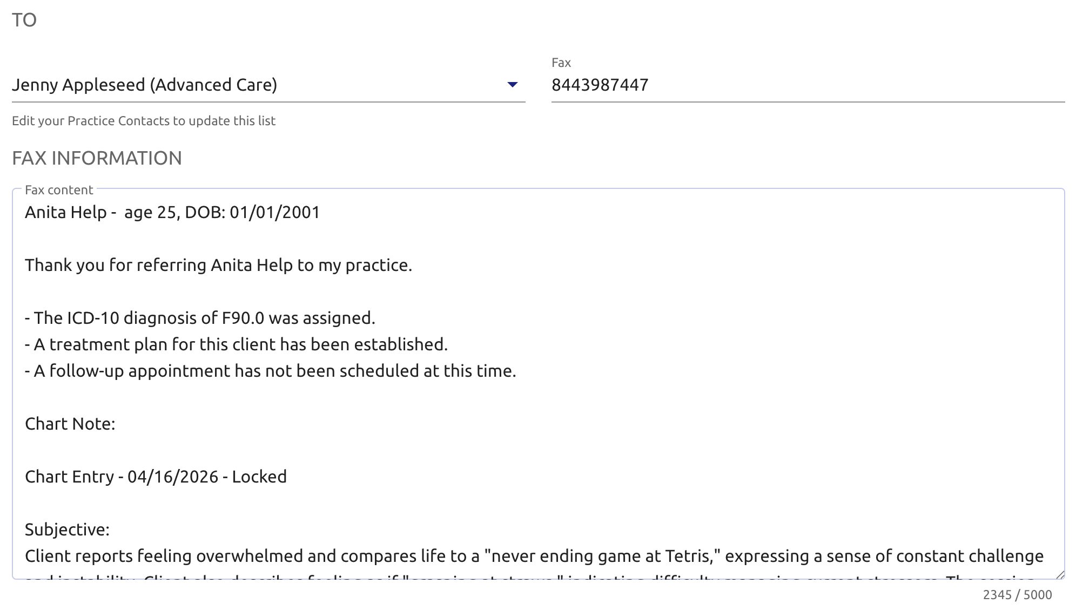Place cursor on Anita Help name in first line

66,212
